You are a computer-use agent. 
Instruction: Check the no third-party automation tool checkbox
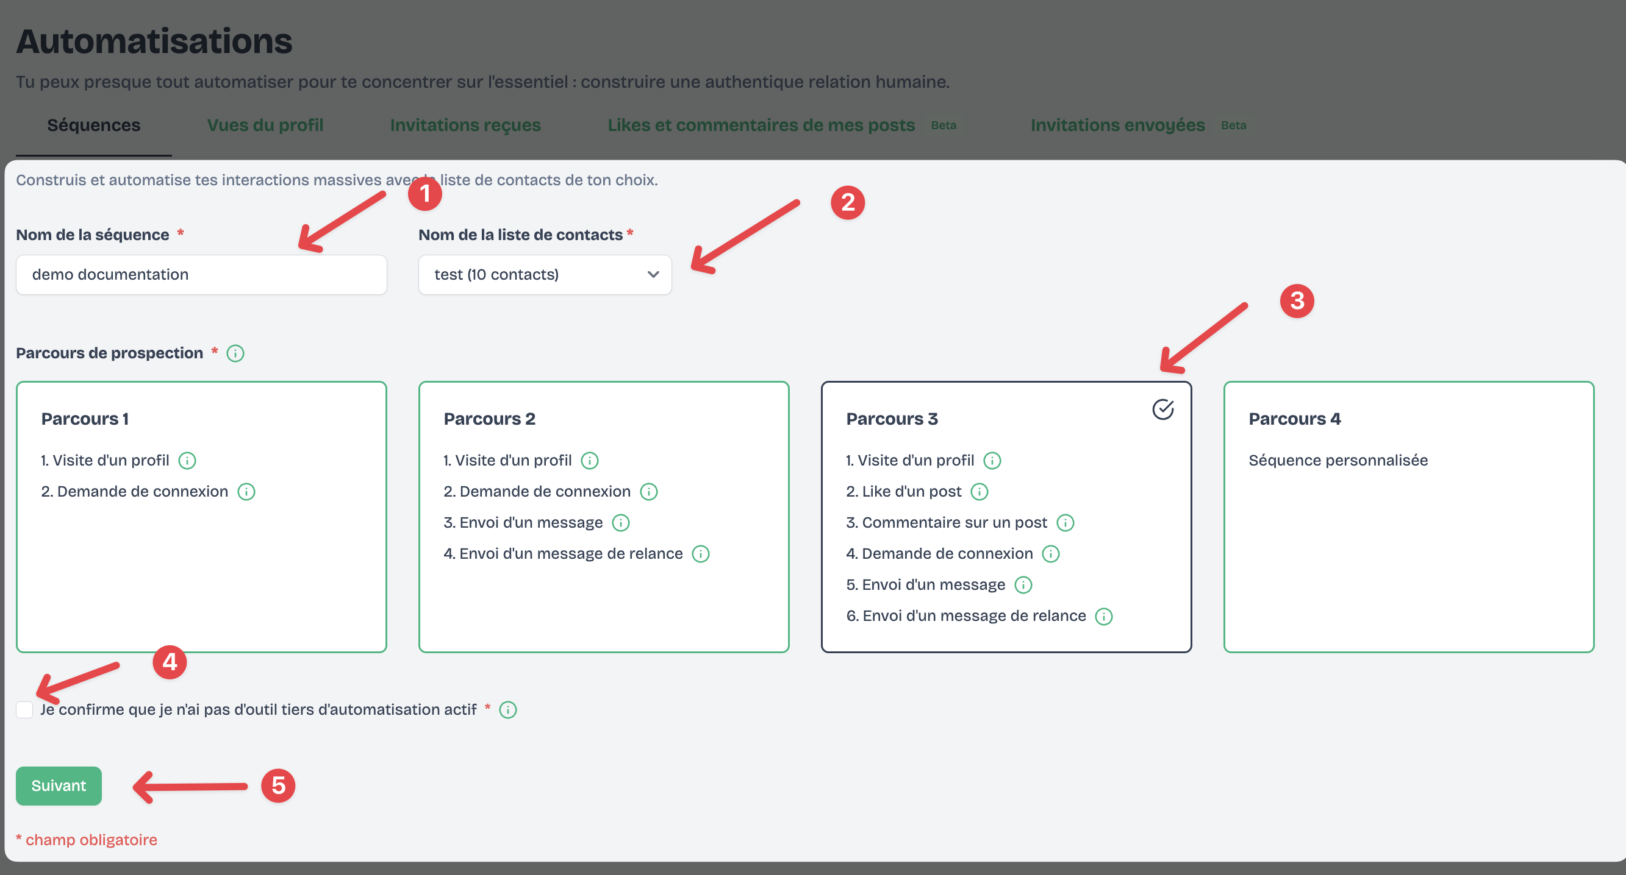tap(24, 710)
